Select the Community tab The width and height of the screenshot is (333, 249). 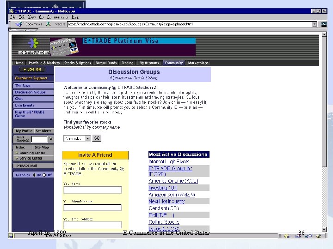(x=174, y=63)
